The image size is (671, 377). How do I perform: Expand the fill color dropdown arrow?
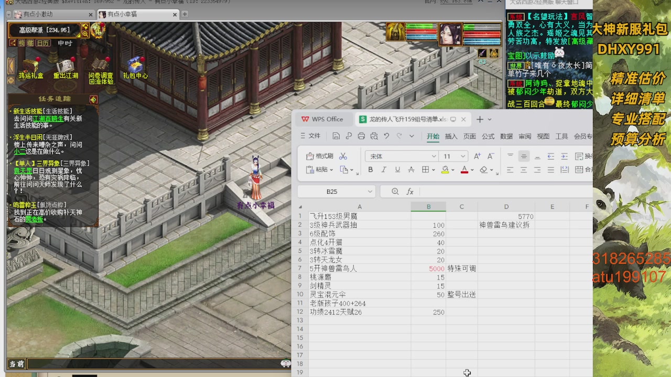453,170
